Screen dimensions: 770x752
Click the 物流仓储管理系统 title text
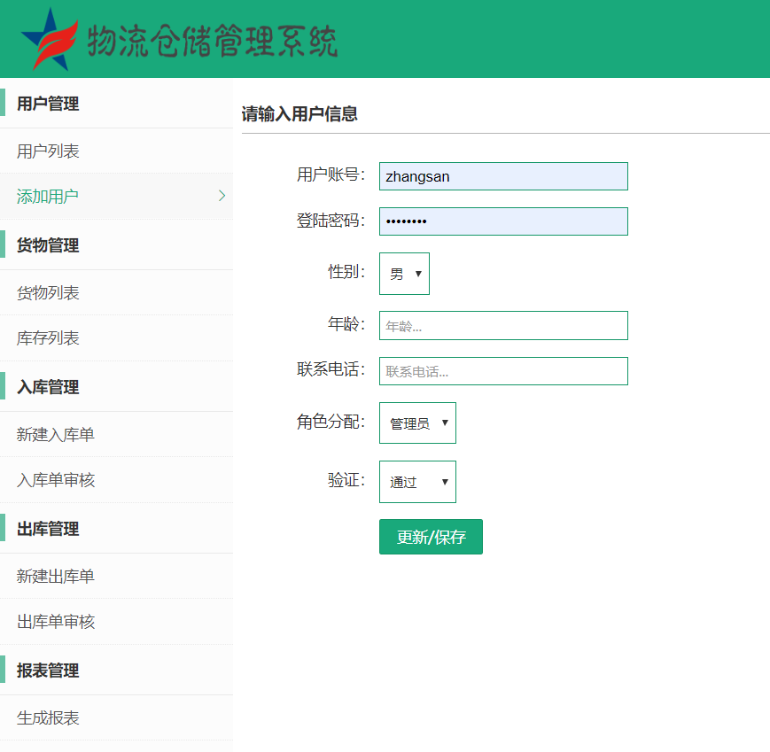tap(212, 42)
